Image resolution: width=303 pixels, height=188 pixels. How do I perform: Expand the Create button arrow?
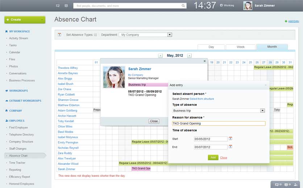coord(42,20)
